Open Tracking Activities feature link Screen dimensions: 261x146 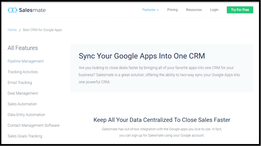(x=23, y=72)
